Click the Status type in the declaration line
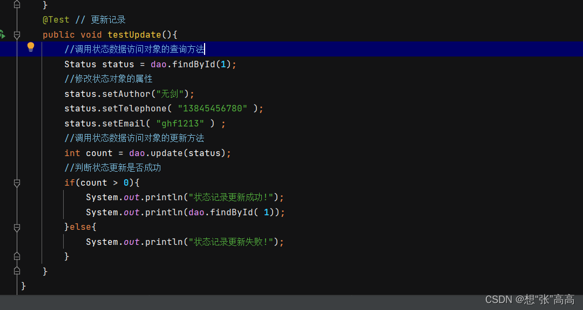Viewport: 583px width, 310px height. [x=80, y=64]
